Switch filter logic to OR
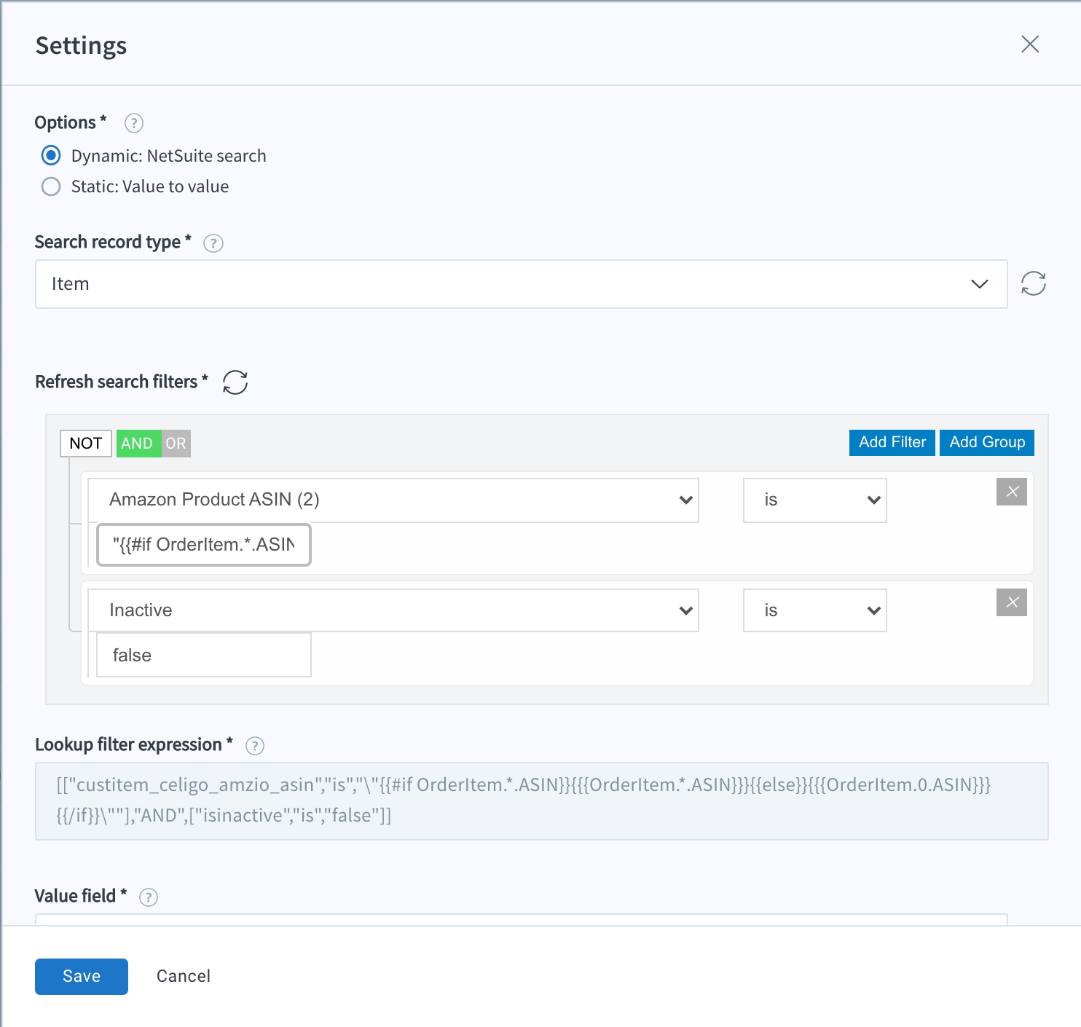Viewport: 1081px width, 1027px height. coord(176,443)
